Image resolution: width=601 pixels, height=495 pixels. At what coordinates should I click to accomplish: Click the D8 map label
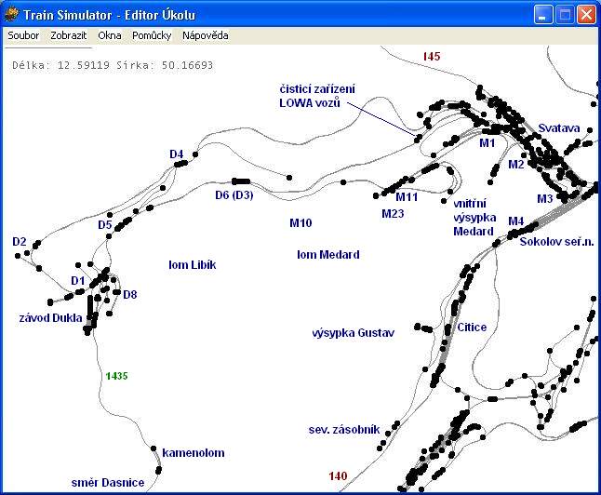(x=130, y=294)
